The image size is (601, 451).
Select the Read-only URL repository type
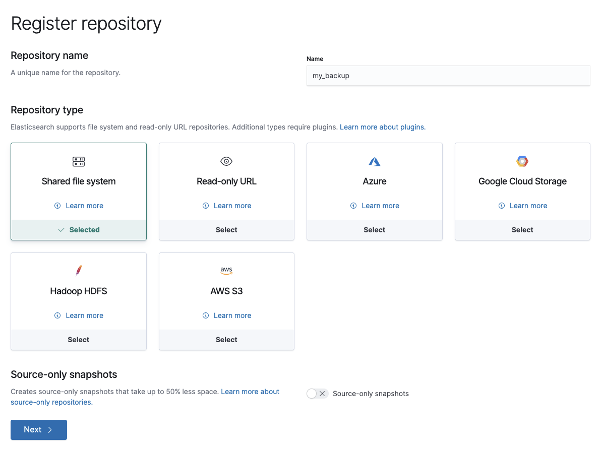point(226,229)
